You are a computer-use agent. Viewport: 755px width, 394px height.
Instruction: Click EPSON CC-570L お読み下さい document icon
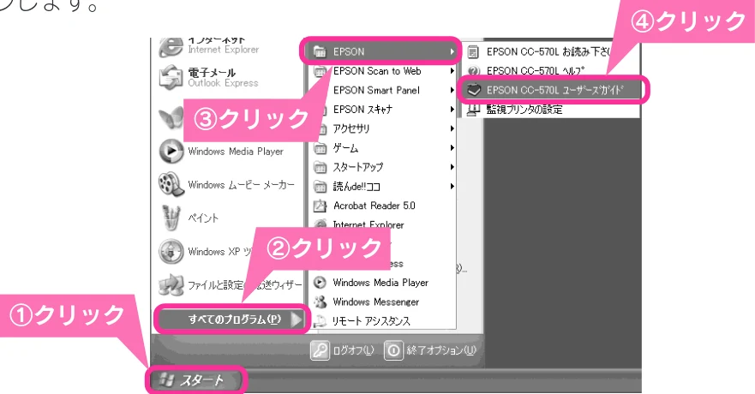[x=473, y=51]
